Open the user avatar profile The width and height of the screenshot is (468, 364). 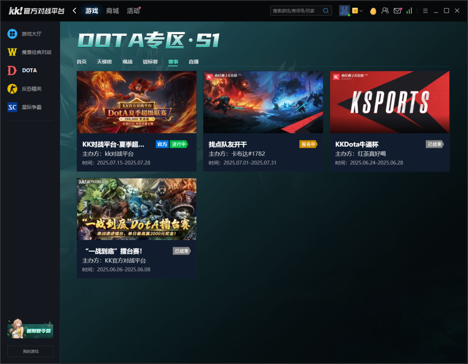pyautogui.click(x=344, y=10)
